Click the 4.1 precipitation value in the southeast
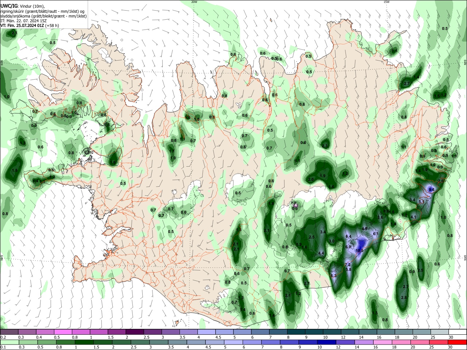Image resolution: width=467 pixels, height=350 pixels. point(413,217)
